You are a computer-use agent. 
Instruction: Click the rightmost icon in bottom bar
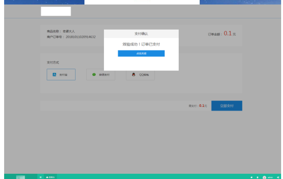[278, 177]
